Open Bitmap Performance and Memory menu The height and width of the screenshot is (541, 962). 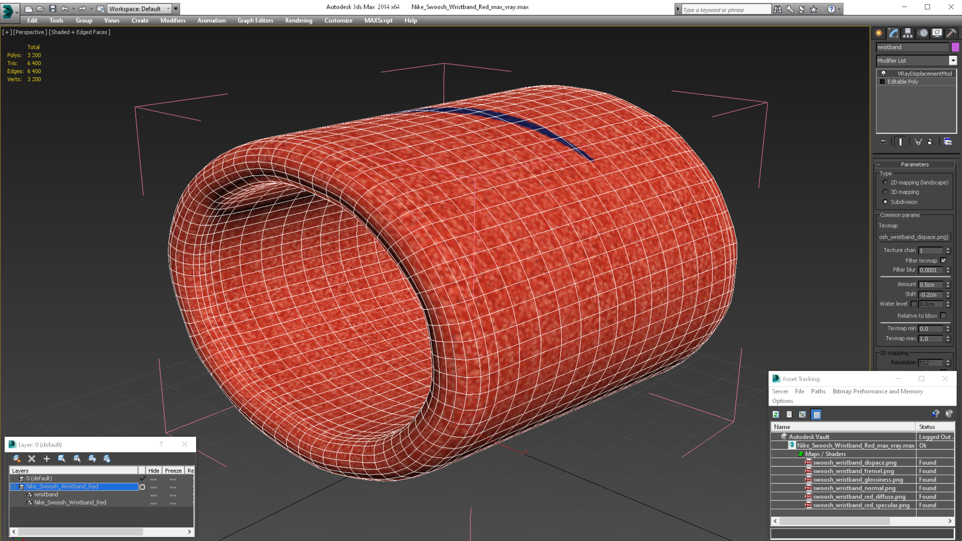(877, 391)
